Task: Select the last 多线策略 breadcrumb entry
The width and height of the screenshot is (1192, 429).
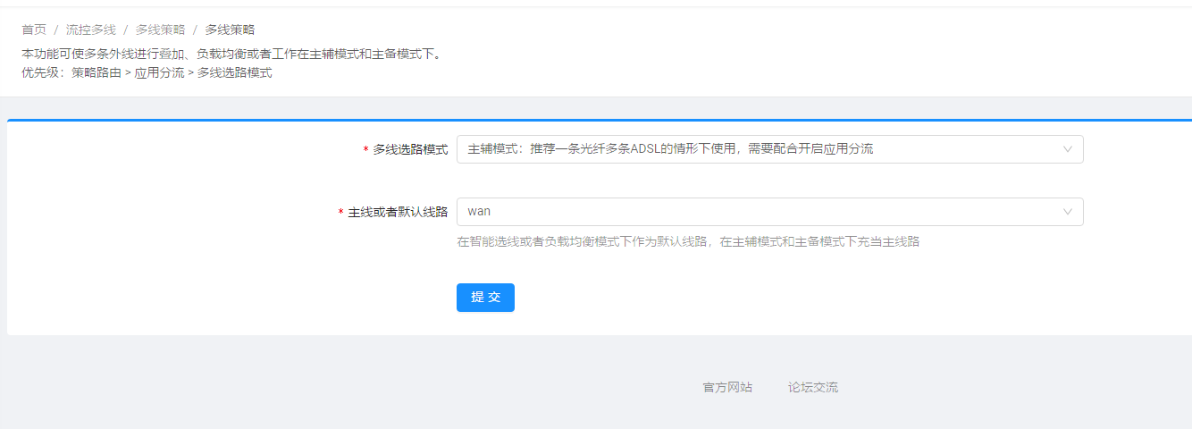Action: pyautogui.click(x=230, y=29)
